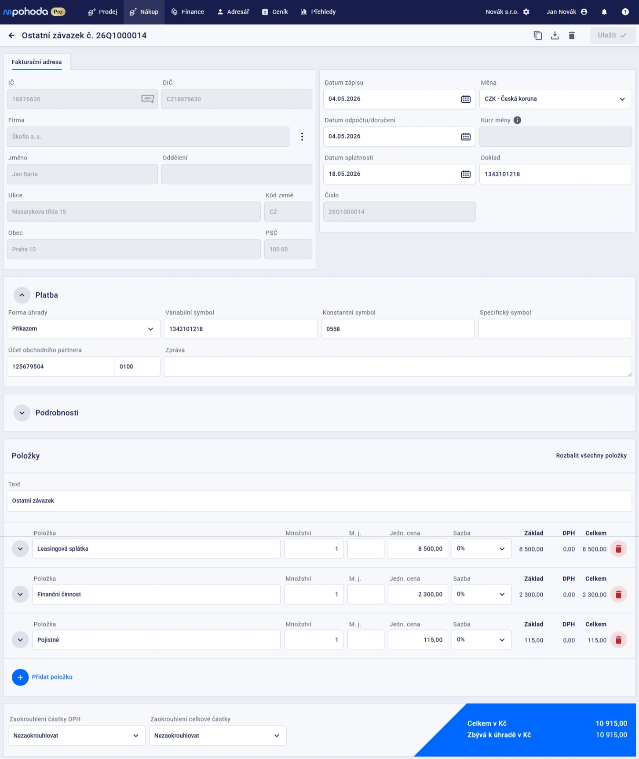The width and height of the screenshot is (639, 759).
Task: Open the Prodej menu
Action: [x=102, y=12]
